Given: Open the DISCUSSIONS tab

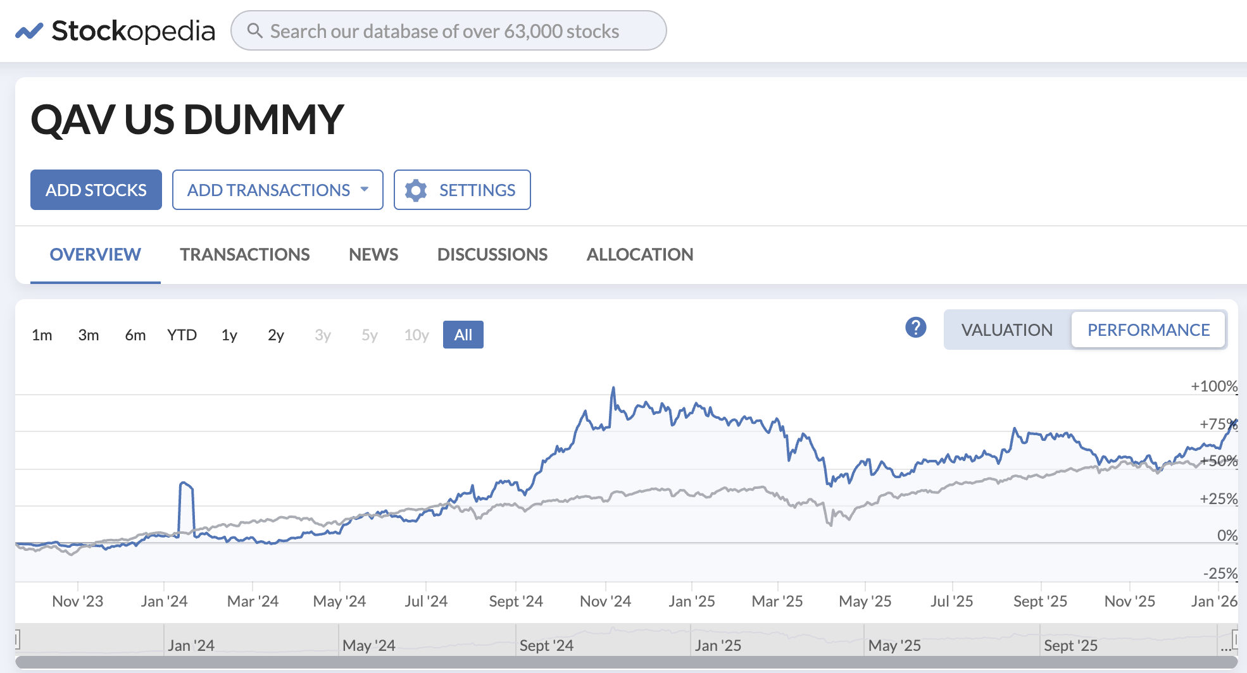Looking at the screenshot, I should coord(492,254).
